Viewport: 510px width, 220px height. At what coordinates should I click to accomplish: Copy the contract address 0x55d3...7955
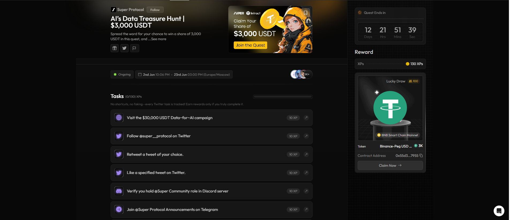(x=421, y=155)
